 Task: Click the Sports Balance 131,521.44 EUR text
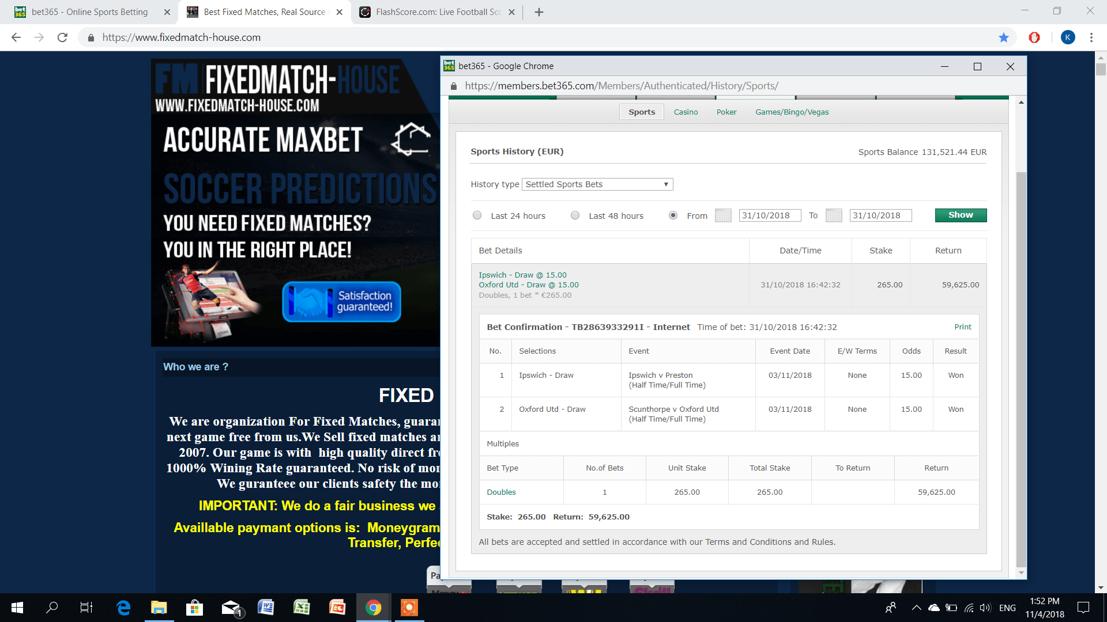tap(922, 152)
